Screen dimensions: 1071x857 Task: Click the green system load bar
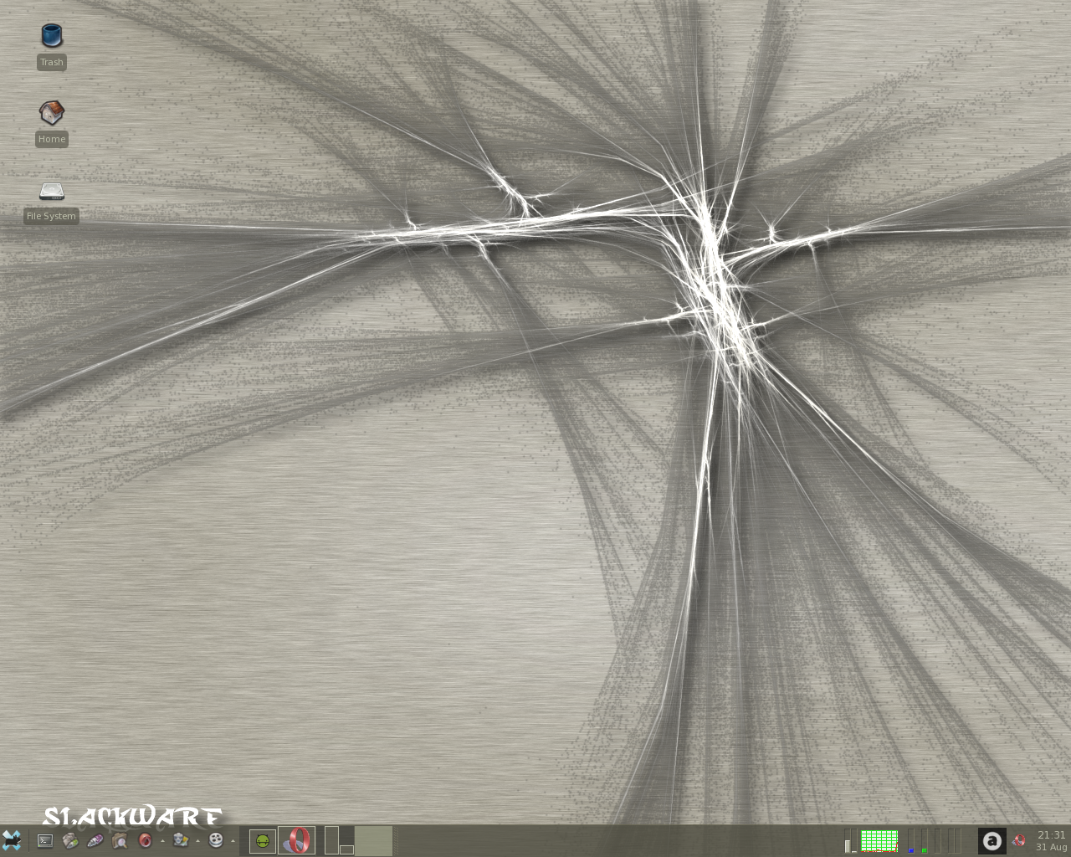925,840
